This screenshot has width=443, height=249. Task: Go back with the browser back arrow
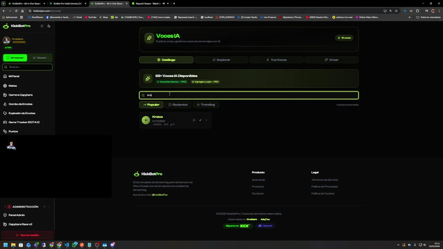pyautogui.click(x=4, y=11)
